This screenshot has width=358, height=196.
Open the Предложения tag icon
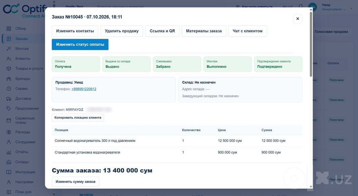(x=9, y=108)
